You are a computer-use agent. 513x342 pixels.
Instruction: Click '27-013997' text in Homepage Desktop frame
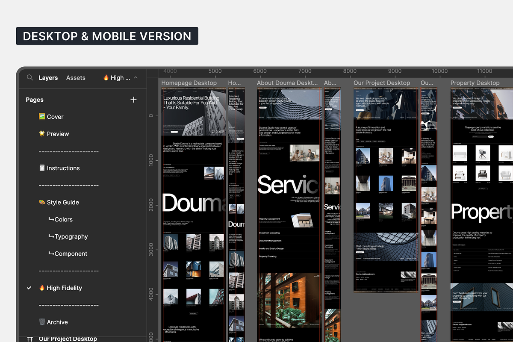click(x=218, y=132)
